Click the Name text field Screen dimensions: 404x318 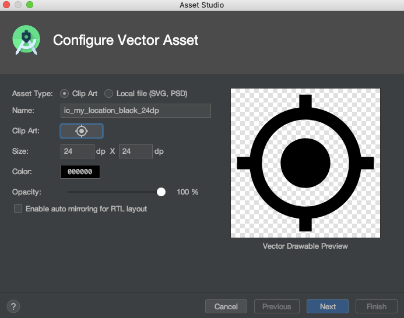pos(136,111)
